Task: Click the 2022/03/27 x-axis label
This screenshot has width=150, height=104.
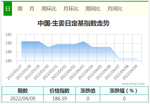Action: (x=15, y=72)
